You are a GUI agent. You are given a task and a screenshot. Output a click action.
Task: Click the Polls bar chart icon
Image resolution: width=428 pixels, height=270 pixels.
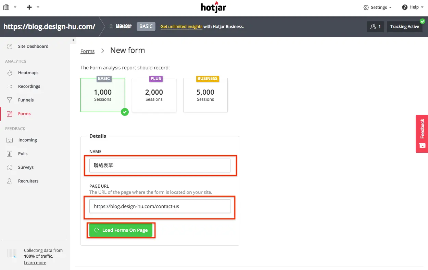(x=10, y=154)
